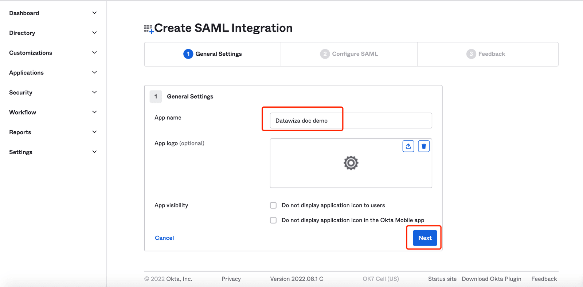Expand the Security section chevron
Viewport: 583px width, 287px height.
pyautogui.click(x=94, y=92)
